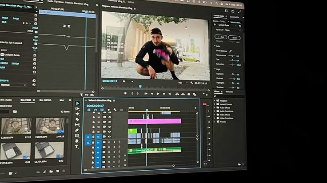
Task: Toggle insert sequences as nests button
Action: tap(89, 110)
